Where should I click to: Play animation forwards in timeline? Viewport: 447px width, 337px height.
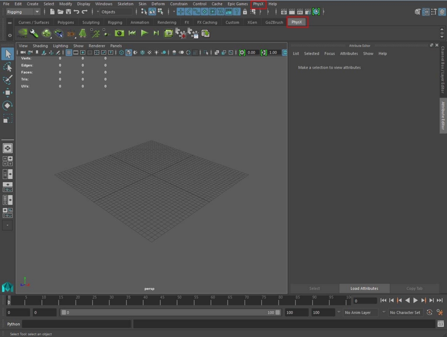(x=416, y=300)
